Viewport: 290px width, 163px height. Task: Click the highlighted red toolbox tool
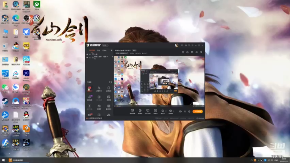point(90,89)
